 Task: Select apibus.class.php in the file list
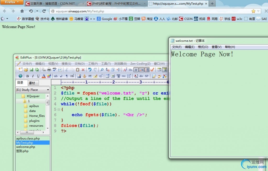[28, 139]
